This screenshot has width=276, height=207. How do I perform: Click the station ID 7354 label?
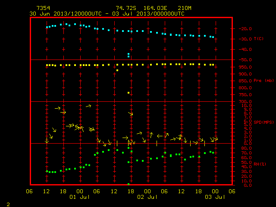43,8
